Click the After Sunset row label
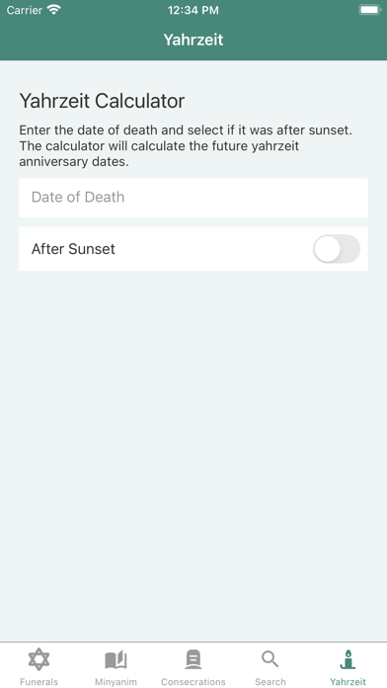The height and width of the screenshot is (688, 387). tap(73, 249)
